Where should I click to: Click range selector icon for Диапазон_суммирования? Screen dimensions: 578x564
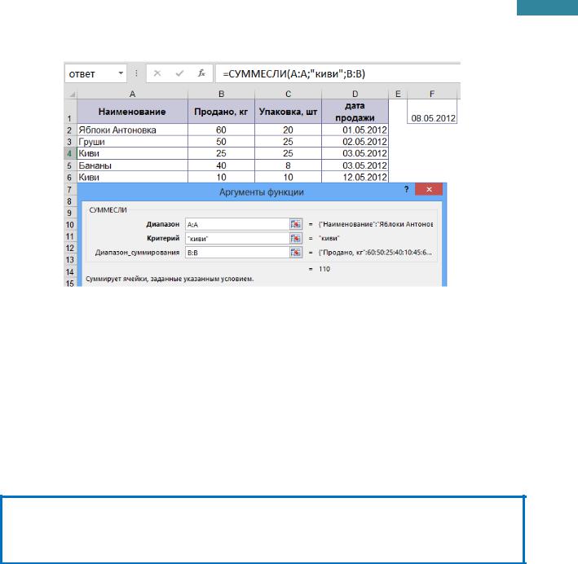pyautogui.click(x=296, y=253)
